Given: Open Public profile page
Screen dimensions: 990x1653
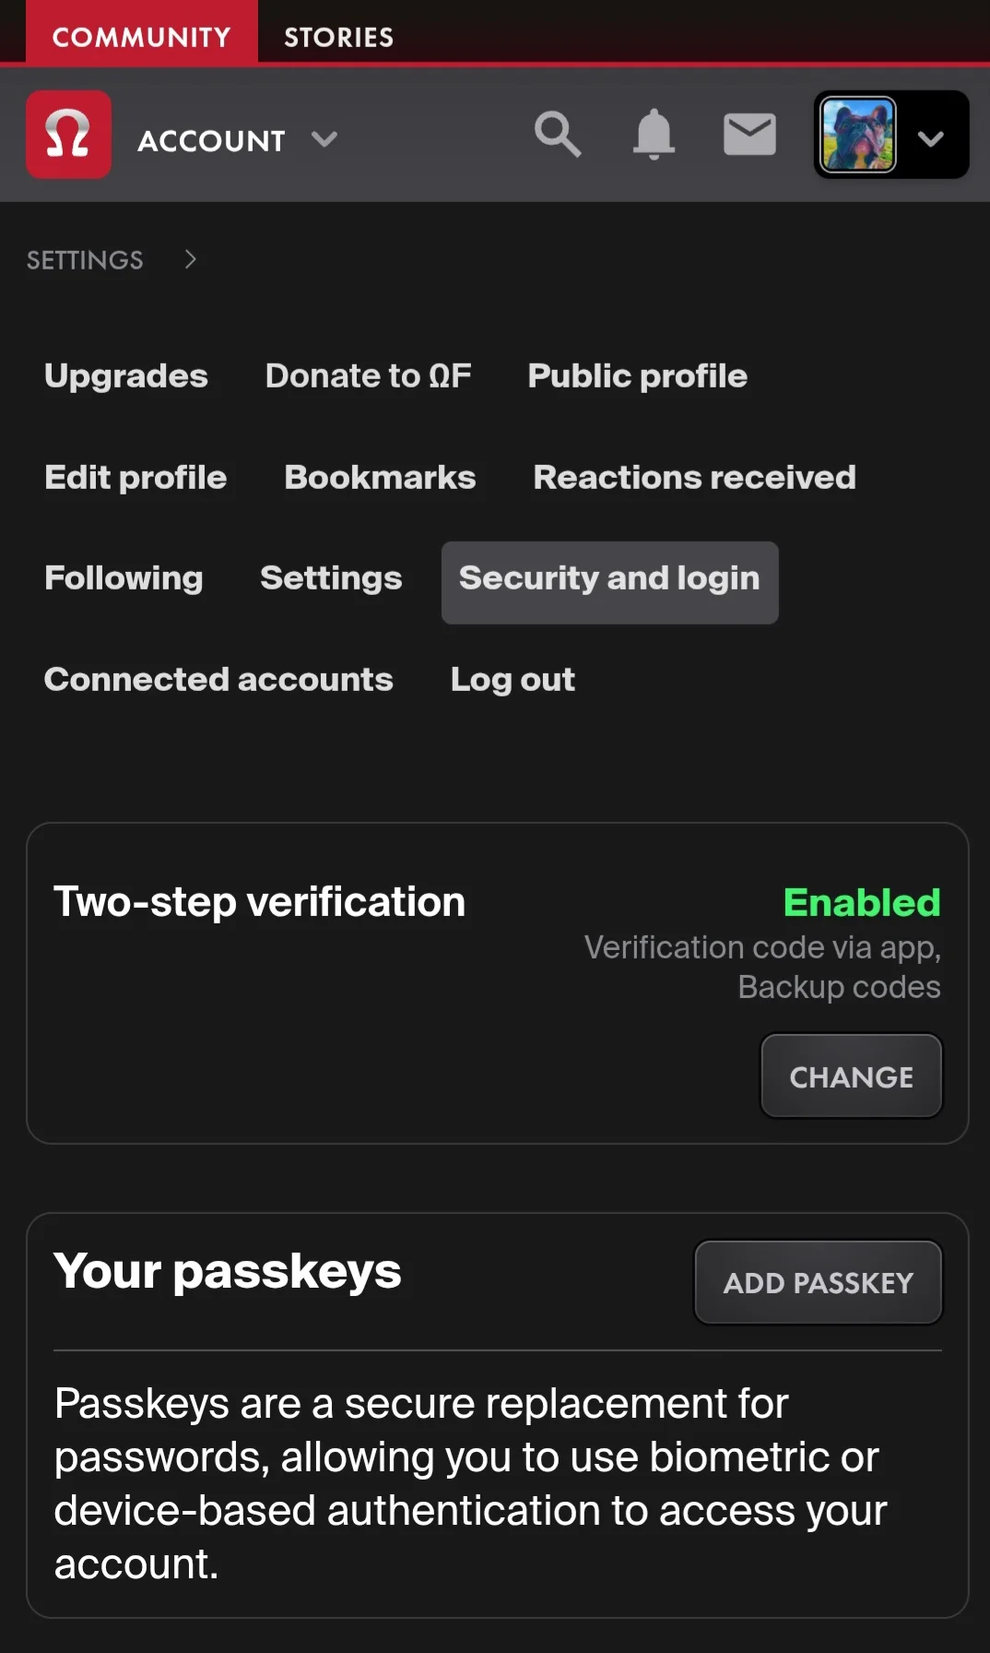Looking at the screenshot, I should tap(637, 375).
